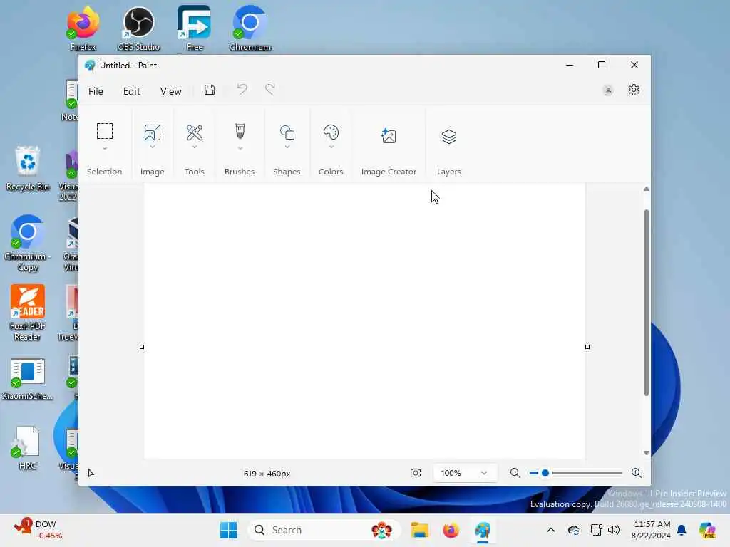
Task: Click the cursor position icon in status bar
Action: tap(91, 473)
